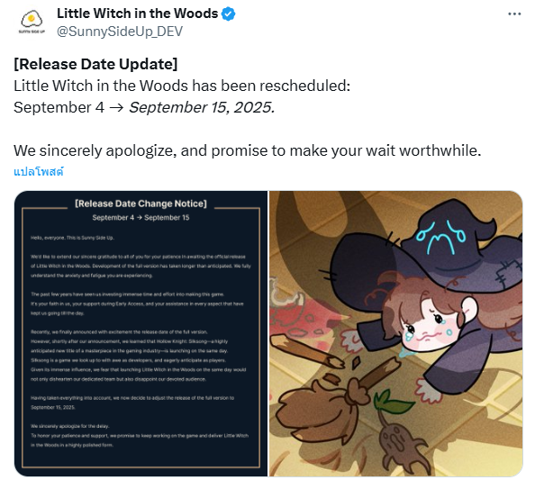Click the blue verified checkmark badge

(228, 14)
